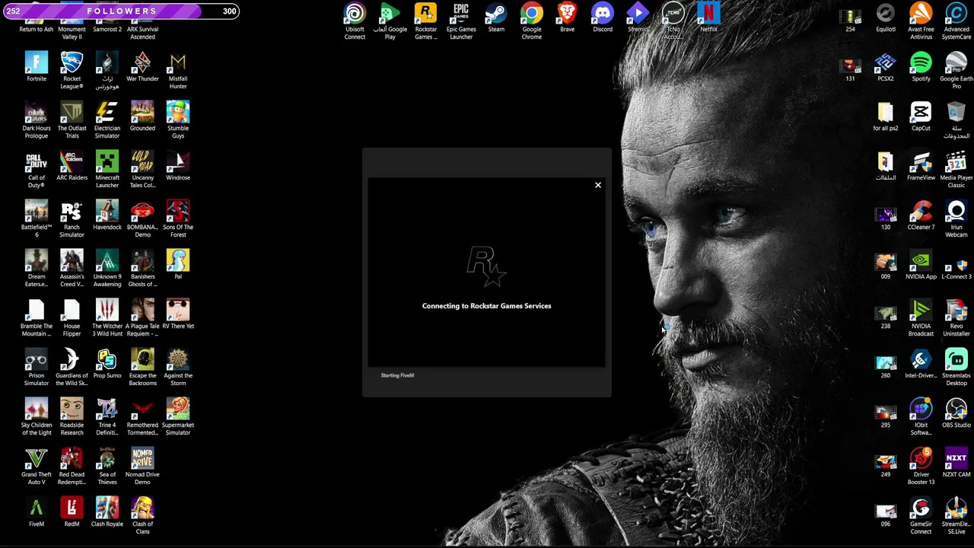Viewport: 974px width, 548px height.
Task: Click the Rockstar Games launcher icon
Action: click(x=425, y=21)
